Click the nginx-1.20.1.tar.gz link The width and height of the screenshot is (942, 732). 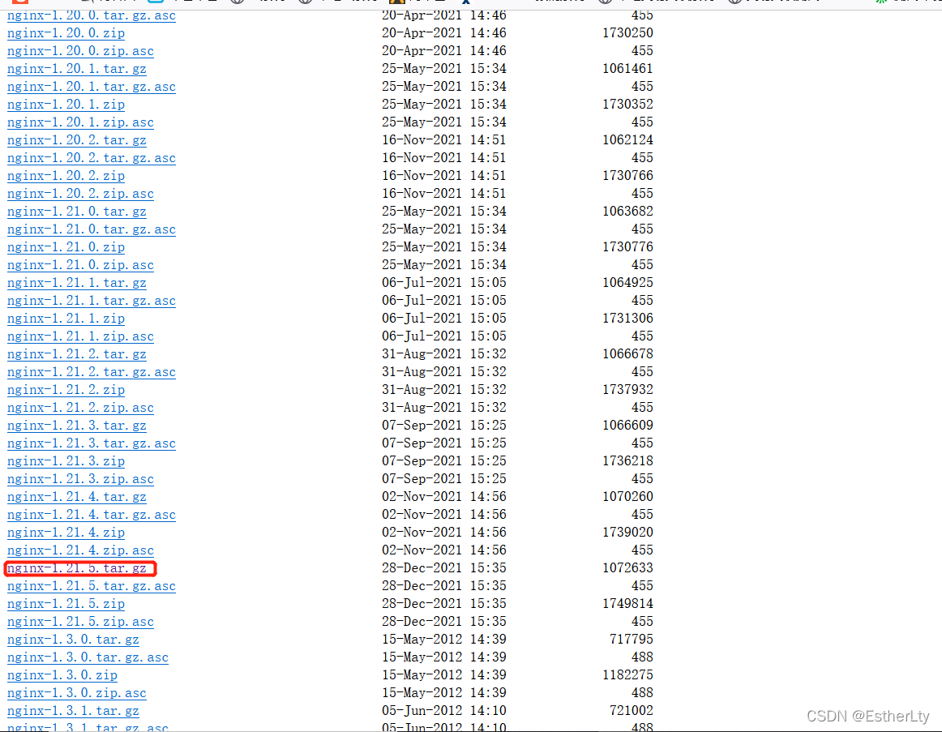point(76,68)
